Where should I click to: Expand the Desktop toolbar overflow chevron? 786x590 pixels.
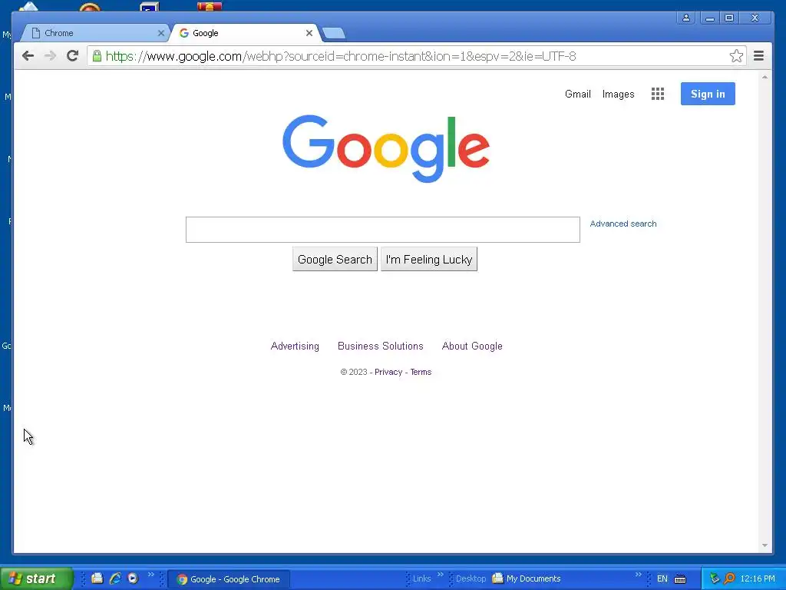638,575
